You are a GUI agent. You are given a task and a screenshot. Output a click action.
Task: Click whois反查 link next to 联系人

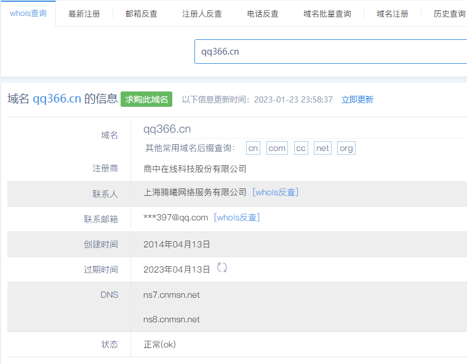click(x=276, y=192)
